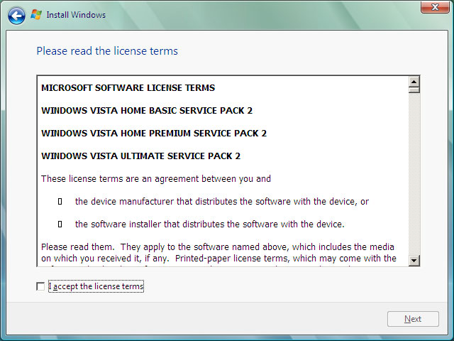
Task: Click the 'device manufacturer that distributes' bullet line
Action: pyautogui.click(x=222, y=202)
